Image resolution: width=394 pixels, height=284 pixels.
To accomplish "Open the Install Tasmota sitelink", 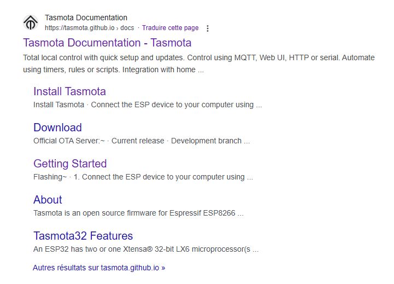I will click(x=69, y=91).
